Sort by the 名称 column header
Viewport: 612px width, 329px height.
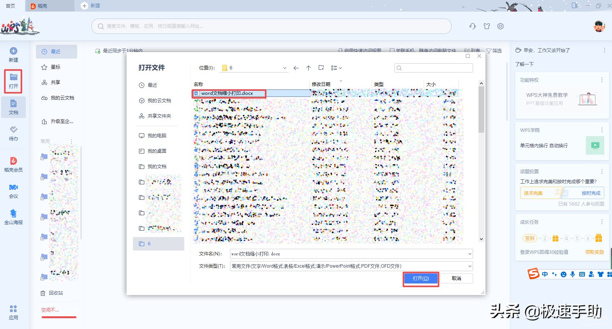pyautogui.click(x=198, y=84)
